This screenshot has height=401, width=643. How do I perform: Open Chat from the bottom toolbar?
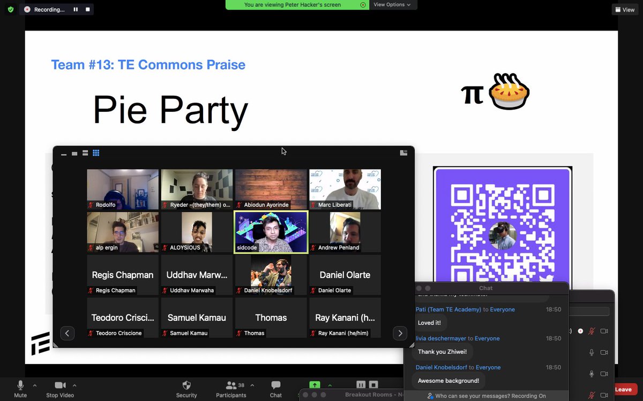click(276, 389)
